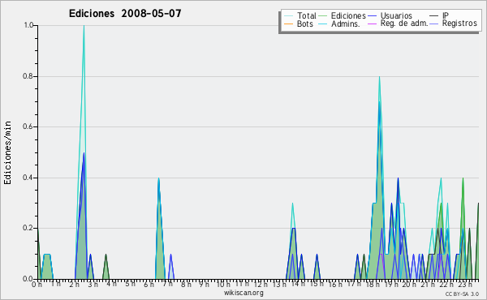Click the '1.0' y-axis value

click(28, 25)
